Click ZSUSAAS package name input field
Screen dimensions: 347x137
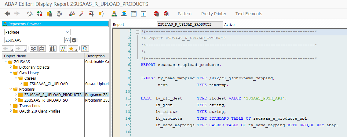[x=34, y=40]
